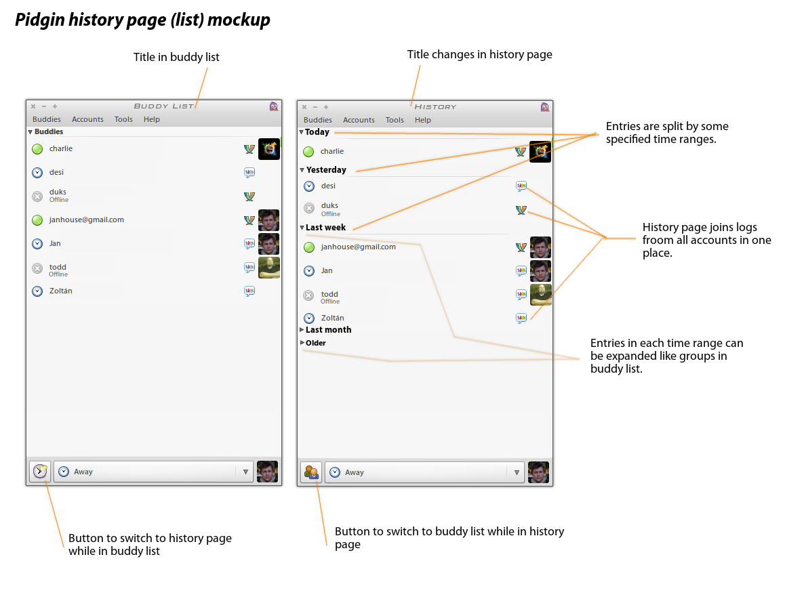Click todd's offline status icon in History window
This screenshot has height=599, width=785.
[309, 295]
